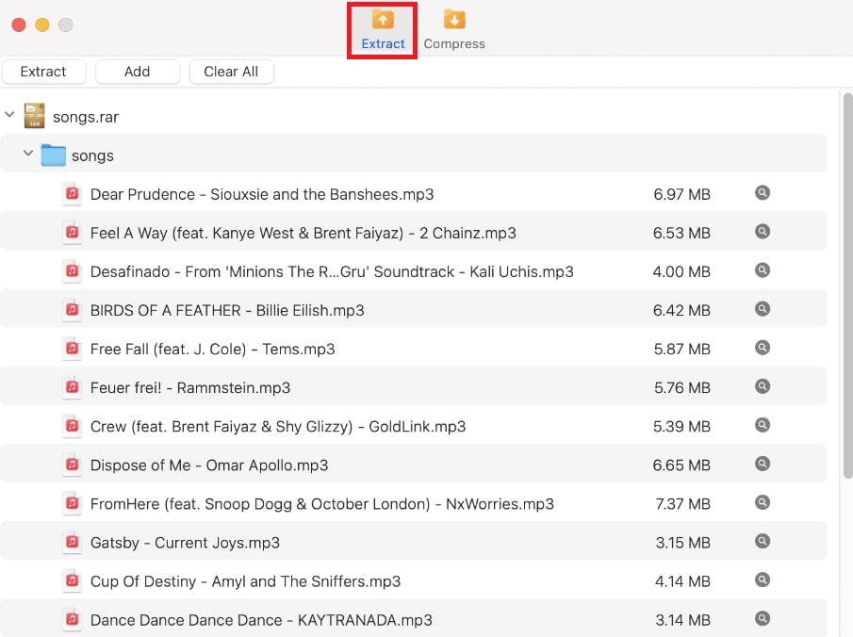The width and height of the screenshot is (853, 637).
Task: Preview Feuer frei! with its magnifier icon
Action: pos(763,386)
